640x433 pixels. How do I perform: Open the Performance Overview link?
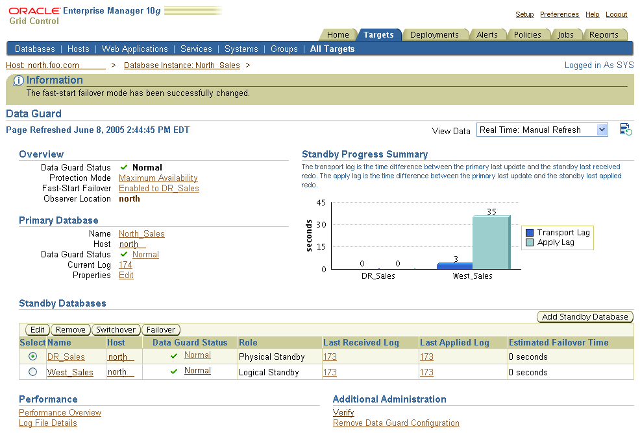pos(60,412)
